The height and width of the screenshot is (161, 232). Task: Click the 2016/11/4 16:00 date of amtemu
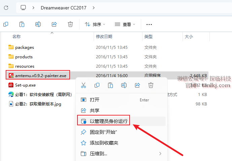click(x=112, y=76)
